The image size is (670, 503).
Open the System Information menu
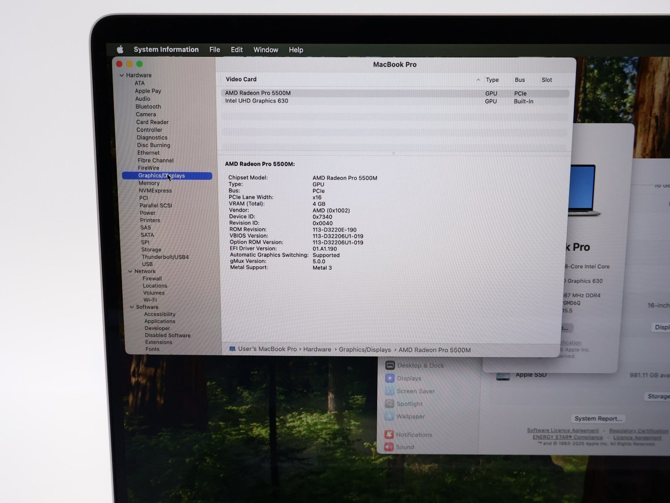pyautogui.click(x=166, y=49)
